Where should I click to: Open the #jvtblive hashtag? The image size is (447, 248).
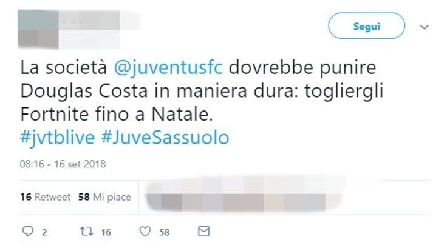57,138
